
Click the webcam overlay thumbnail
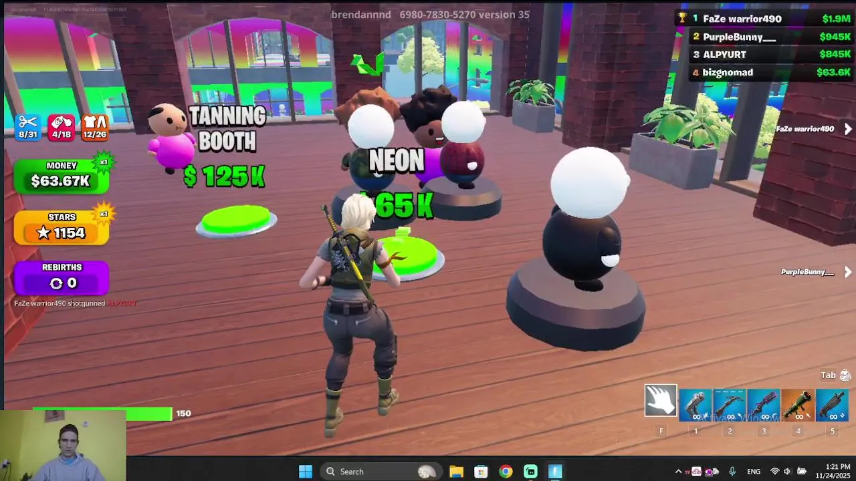pos(63,446)
